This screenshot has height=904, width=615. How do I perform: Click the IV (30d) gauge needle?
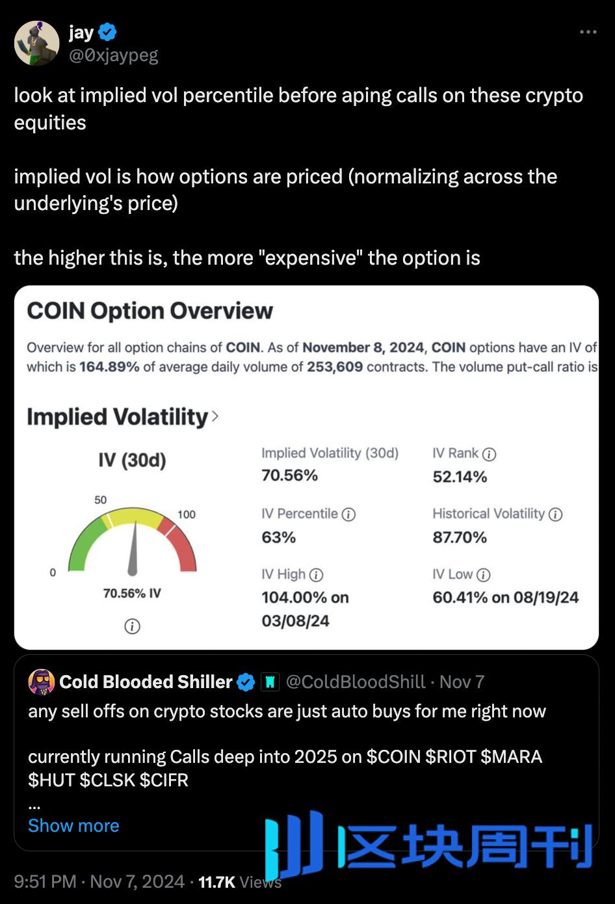(x=133, y=550)
